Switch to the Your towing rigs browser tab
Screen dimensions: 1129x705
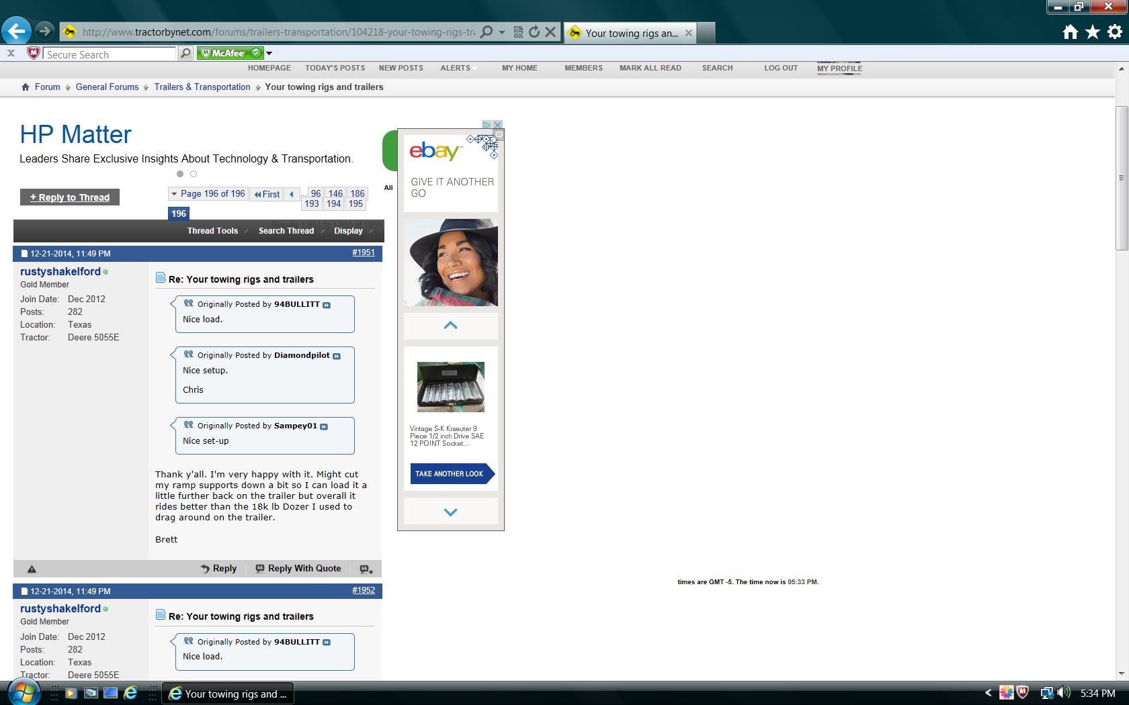[x=630, y=33]
